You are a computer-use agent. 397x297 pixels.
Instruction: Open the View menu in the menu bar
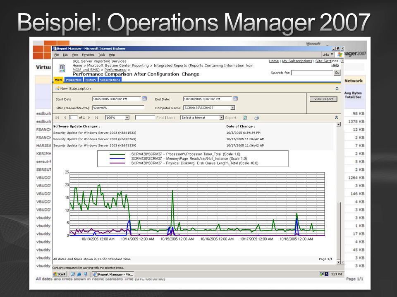coord(75,55)
